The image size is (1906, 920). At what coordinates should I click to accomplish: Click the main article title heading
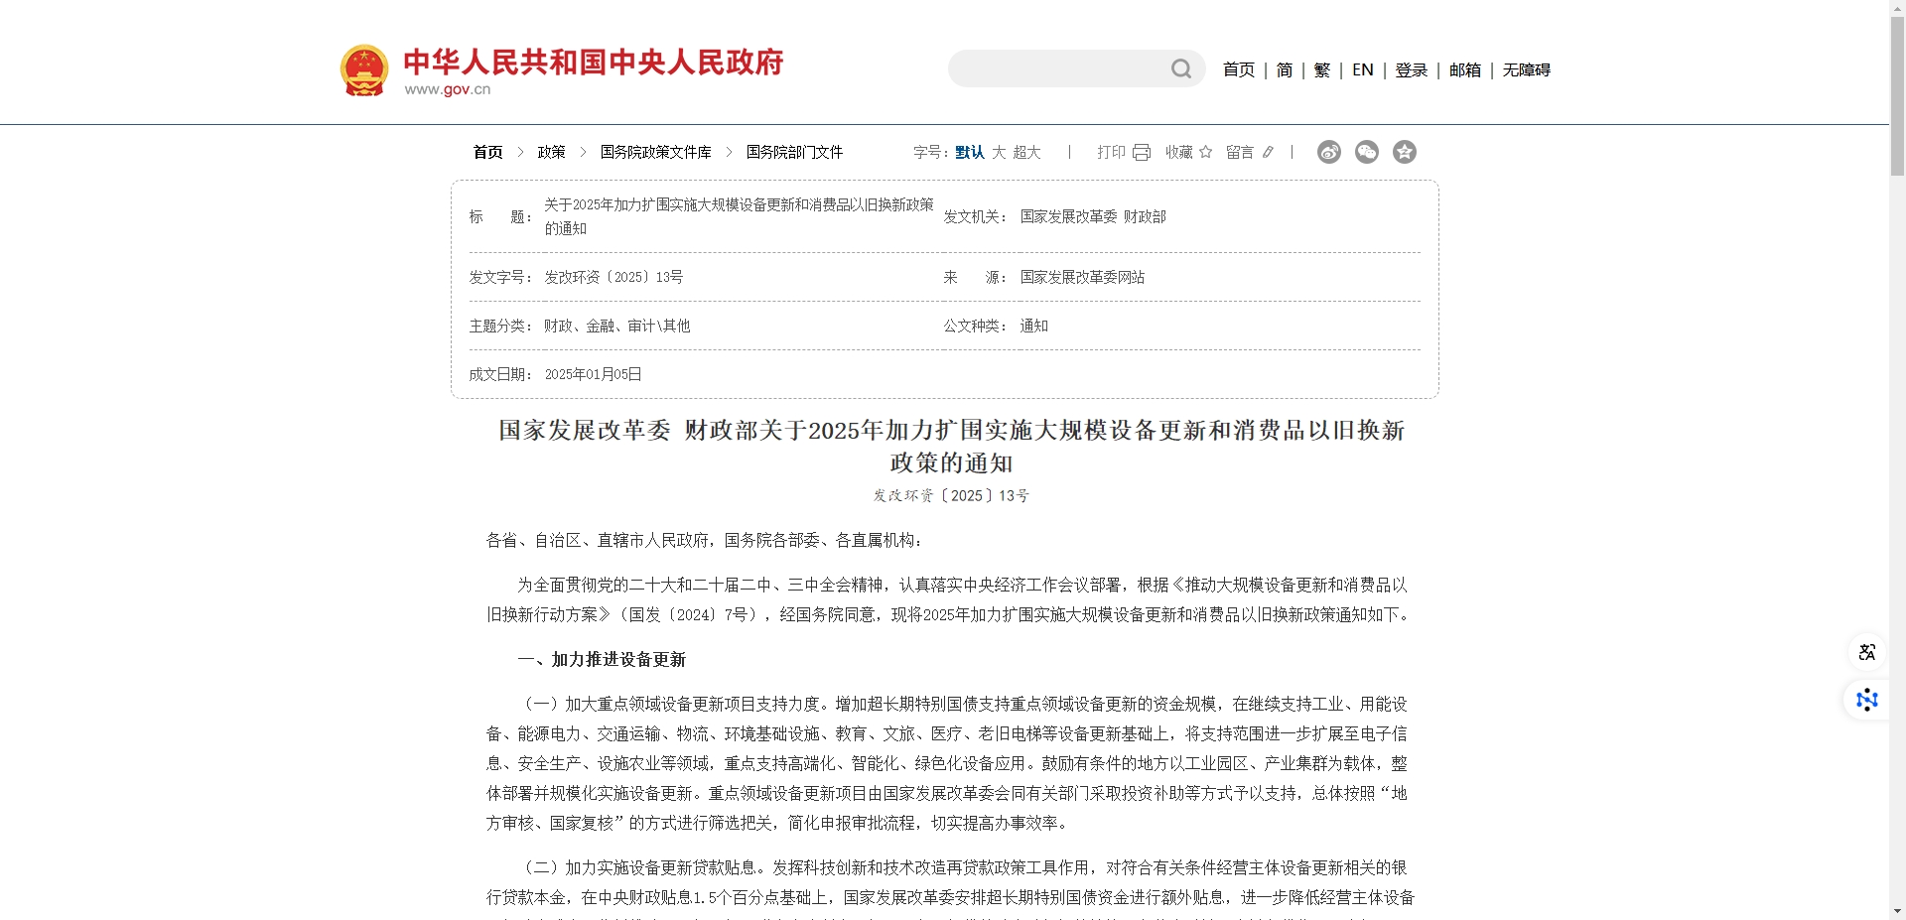tap(951, 447)
